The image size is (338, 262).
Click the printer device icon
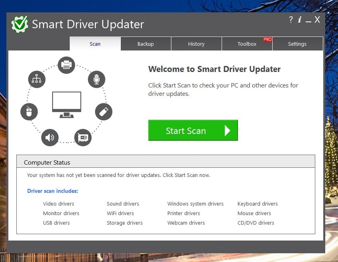(67, 65)
